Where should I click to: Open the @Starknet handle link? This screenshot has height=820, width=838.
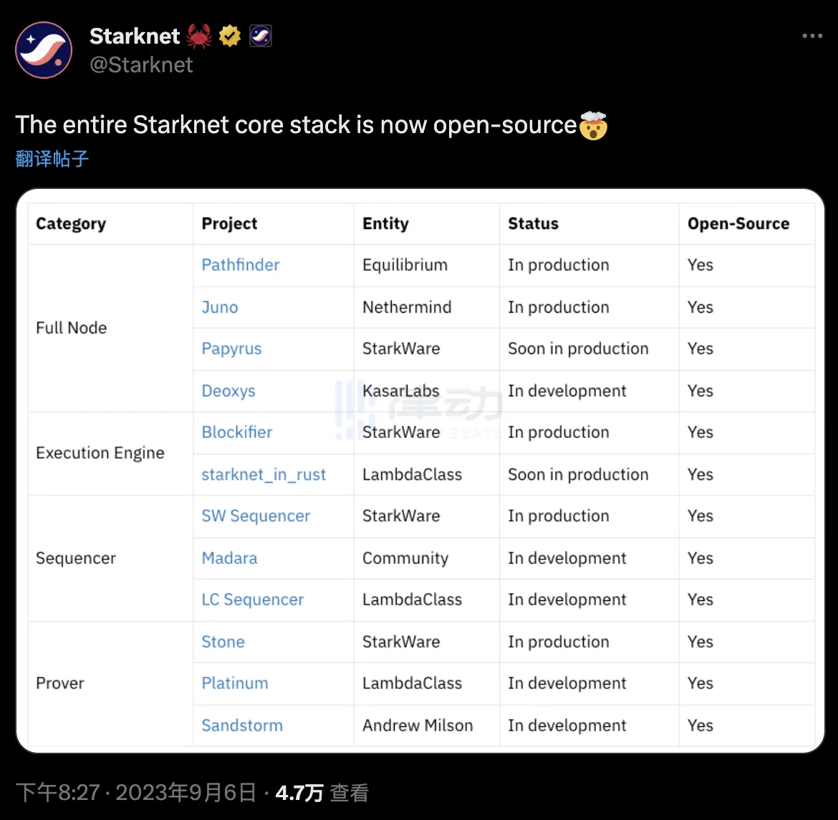pos(141,65)
